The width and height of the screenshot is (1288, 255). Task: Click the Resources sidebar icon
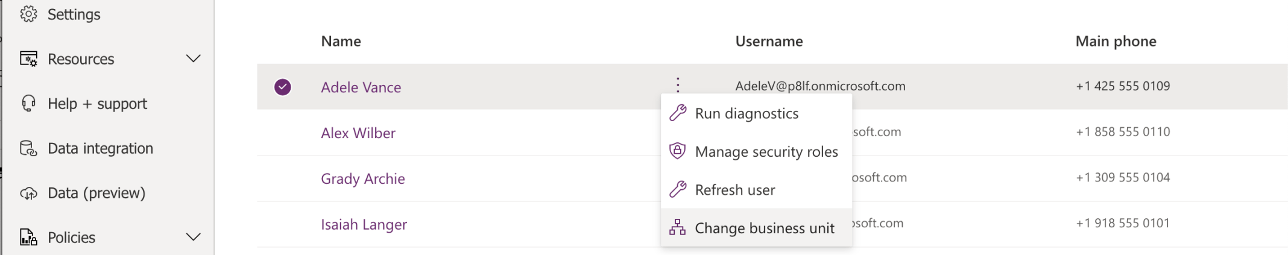[x=28, y=59]
